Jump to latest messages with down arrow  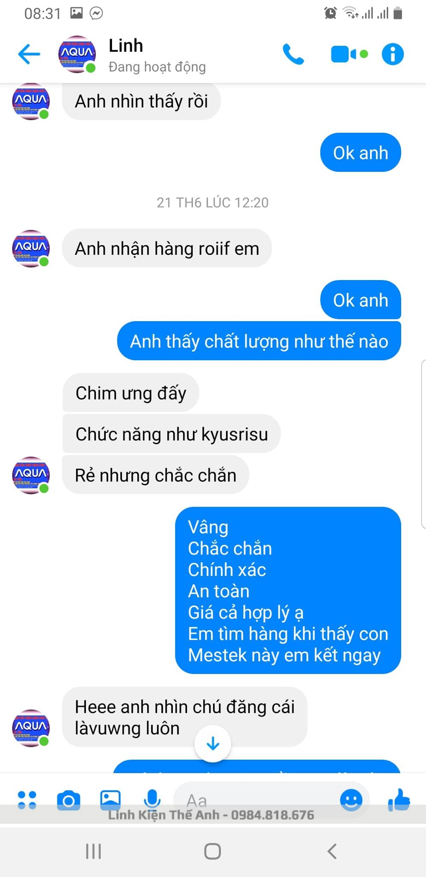point(213,744)
